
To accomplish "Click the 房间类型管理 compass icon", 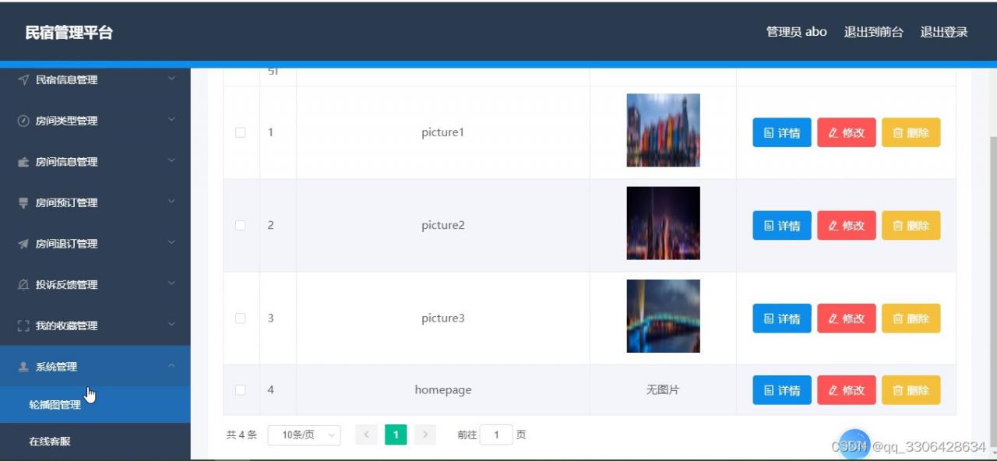I will tap(23, 121).
